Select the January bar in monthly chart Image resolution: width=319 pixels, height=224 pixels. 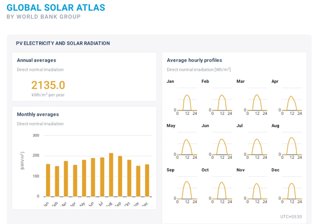pos(48,180)
